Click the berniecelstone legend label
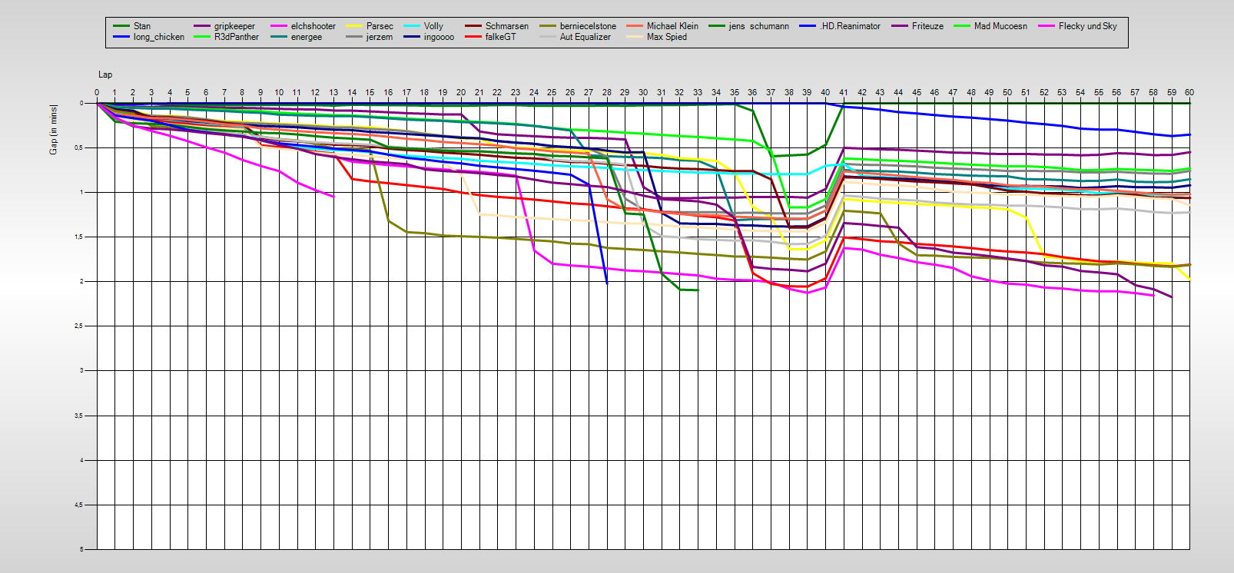 click(x=588, y=26)
